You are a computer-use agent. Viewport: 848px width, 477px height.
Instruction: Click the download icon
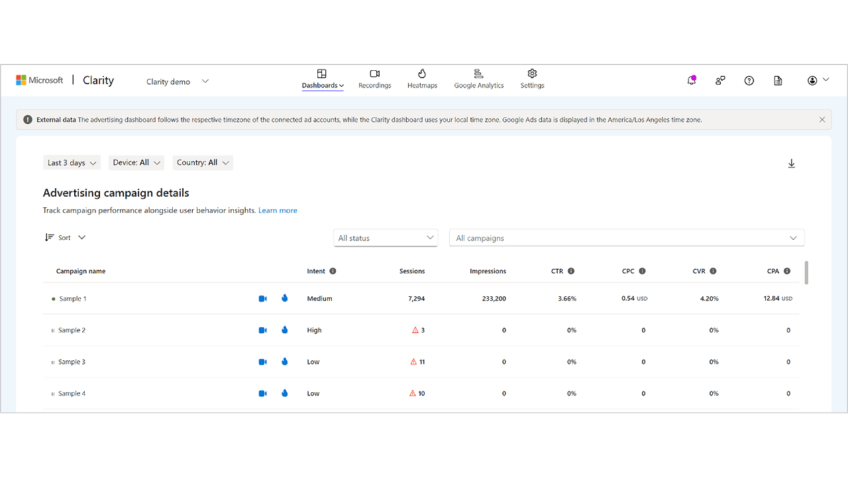click(791, 164)
